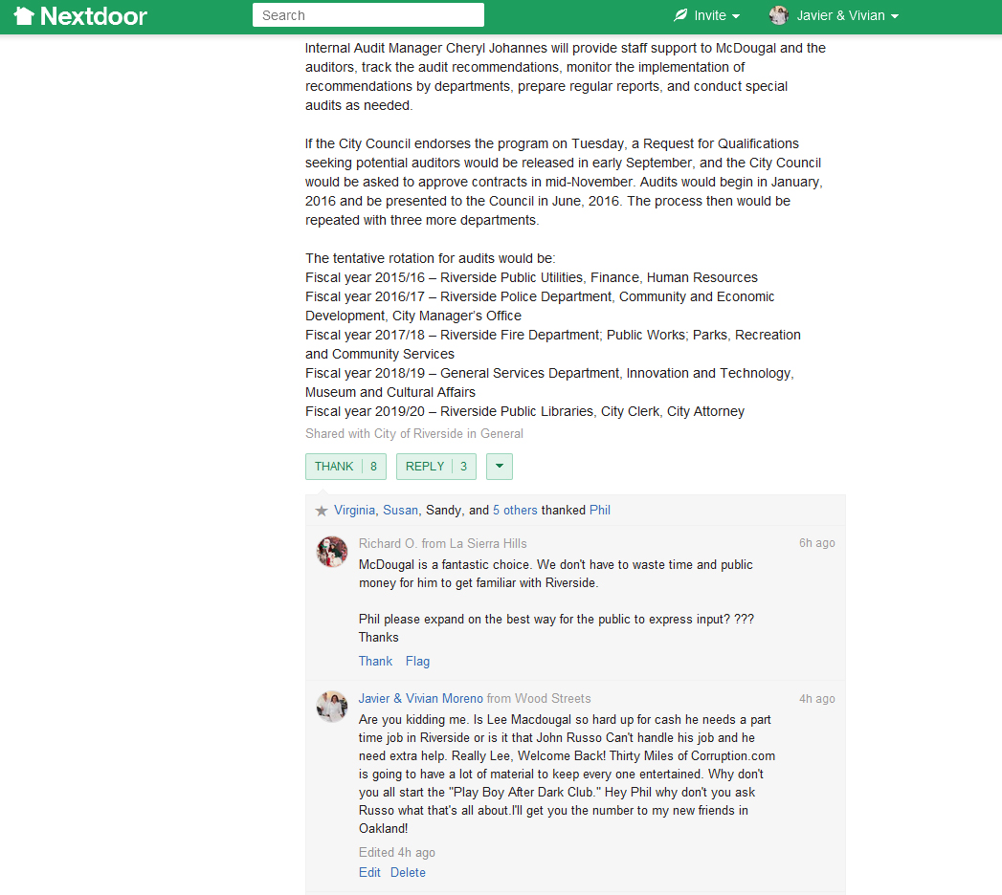Edit the Javier & Vivian Moreno comment

click(x=369, y=872)
